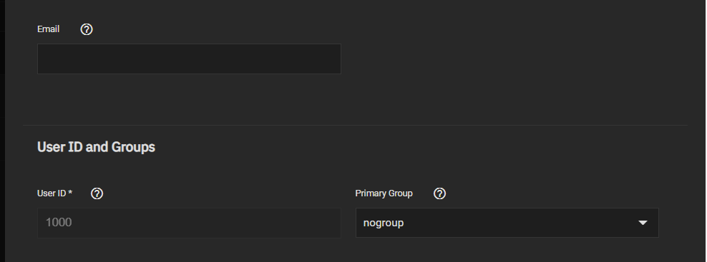
Task: Click the divider line above User ID and Groups
Action: coord(356,125)
